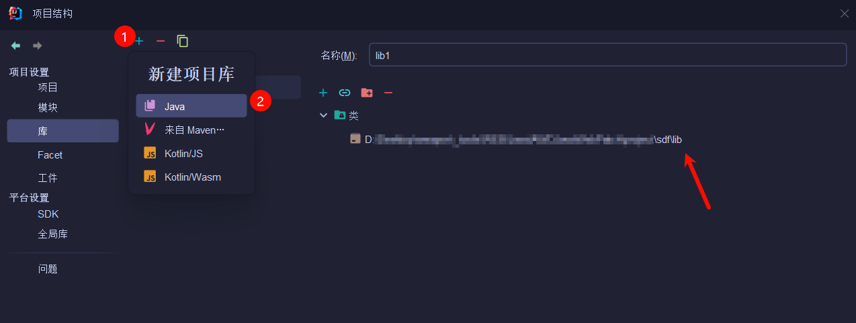The height and width of the screenshot is (323, 856).
Task: Click the remove library minus icon
Action: click(161, 41)
